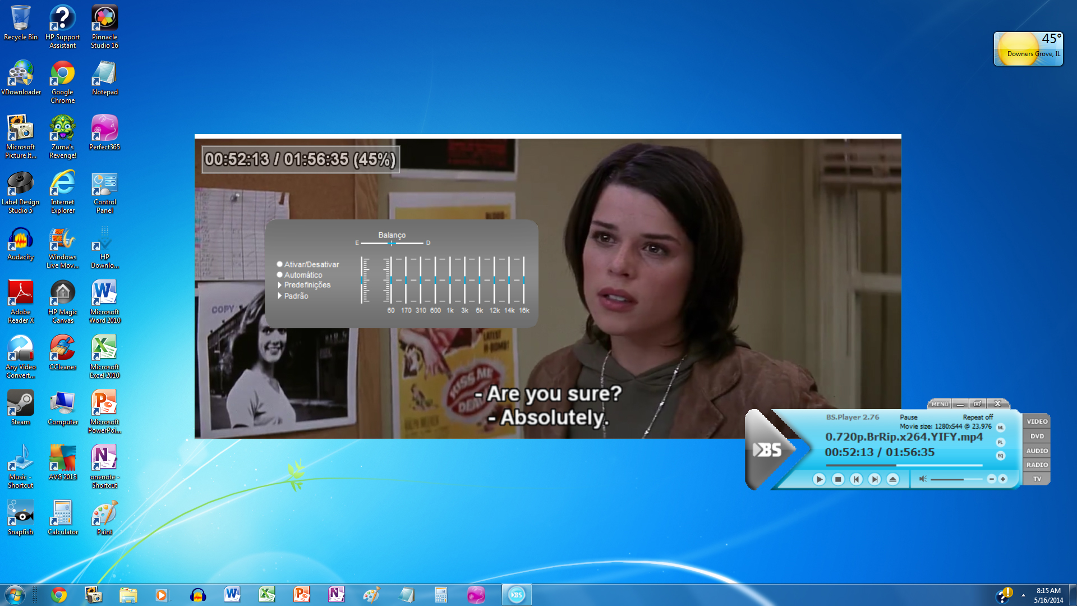Stop playback in BS.Player
Viewport: 1077px width, 606px height.
tap(838, 479)
